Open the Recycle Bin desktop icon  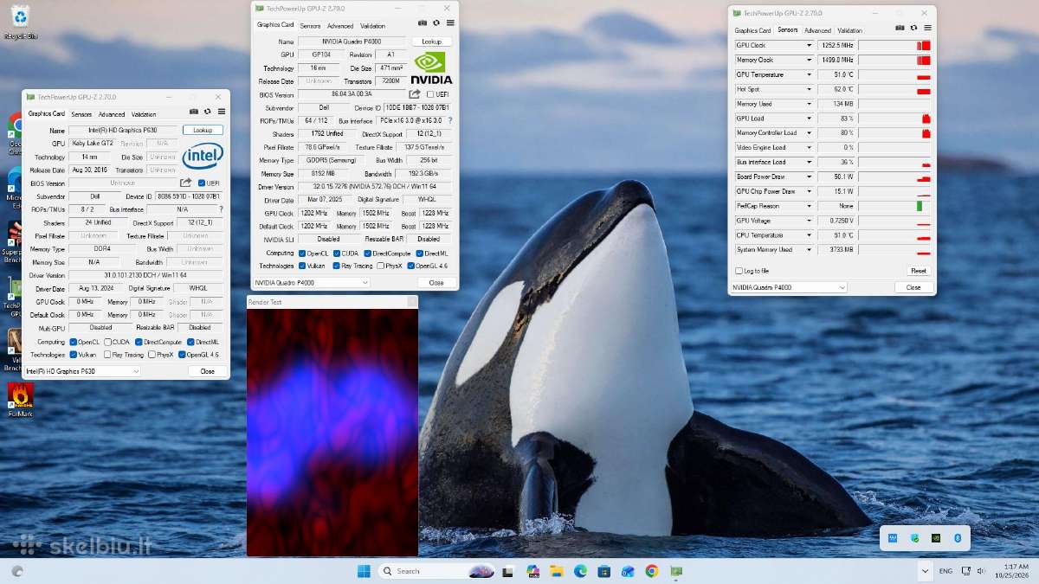[x=19, y=21]
